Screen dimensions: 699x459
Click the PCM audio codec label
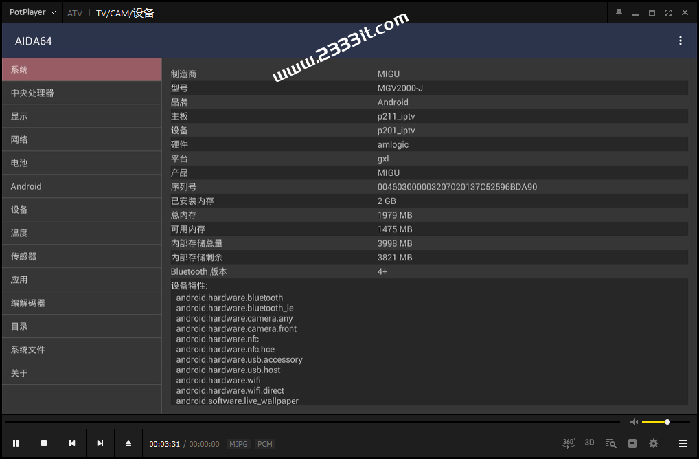265,444
